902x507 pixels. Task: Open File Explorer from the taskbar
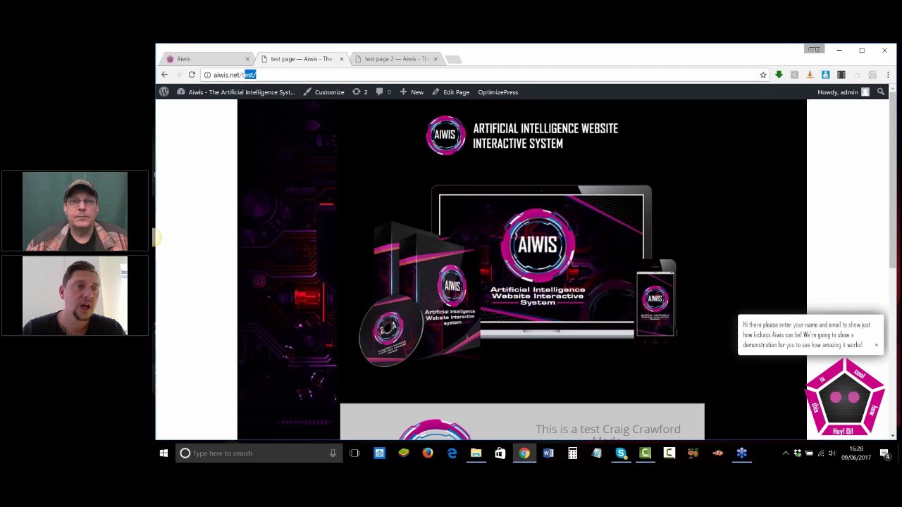point(476,453)
